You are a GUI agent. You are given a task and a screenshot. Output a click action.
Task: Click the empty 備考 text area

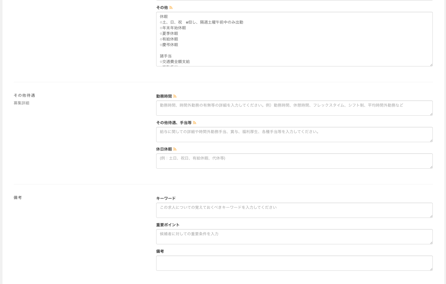pyautogui.click(x=294, y=263)
